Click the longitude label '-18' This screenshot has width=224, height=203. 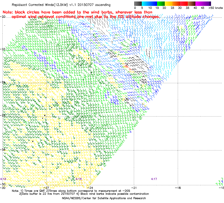pos(178,188)
